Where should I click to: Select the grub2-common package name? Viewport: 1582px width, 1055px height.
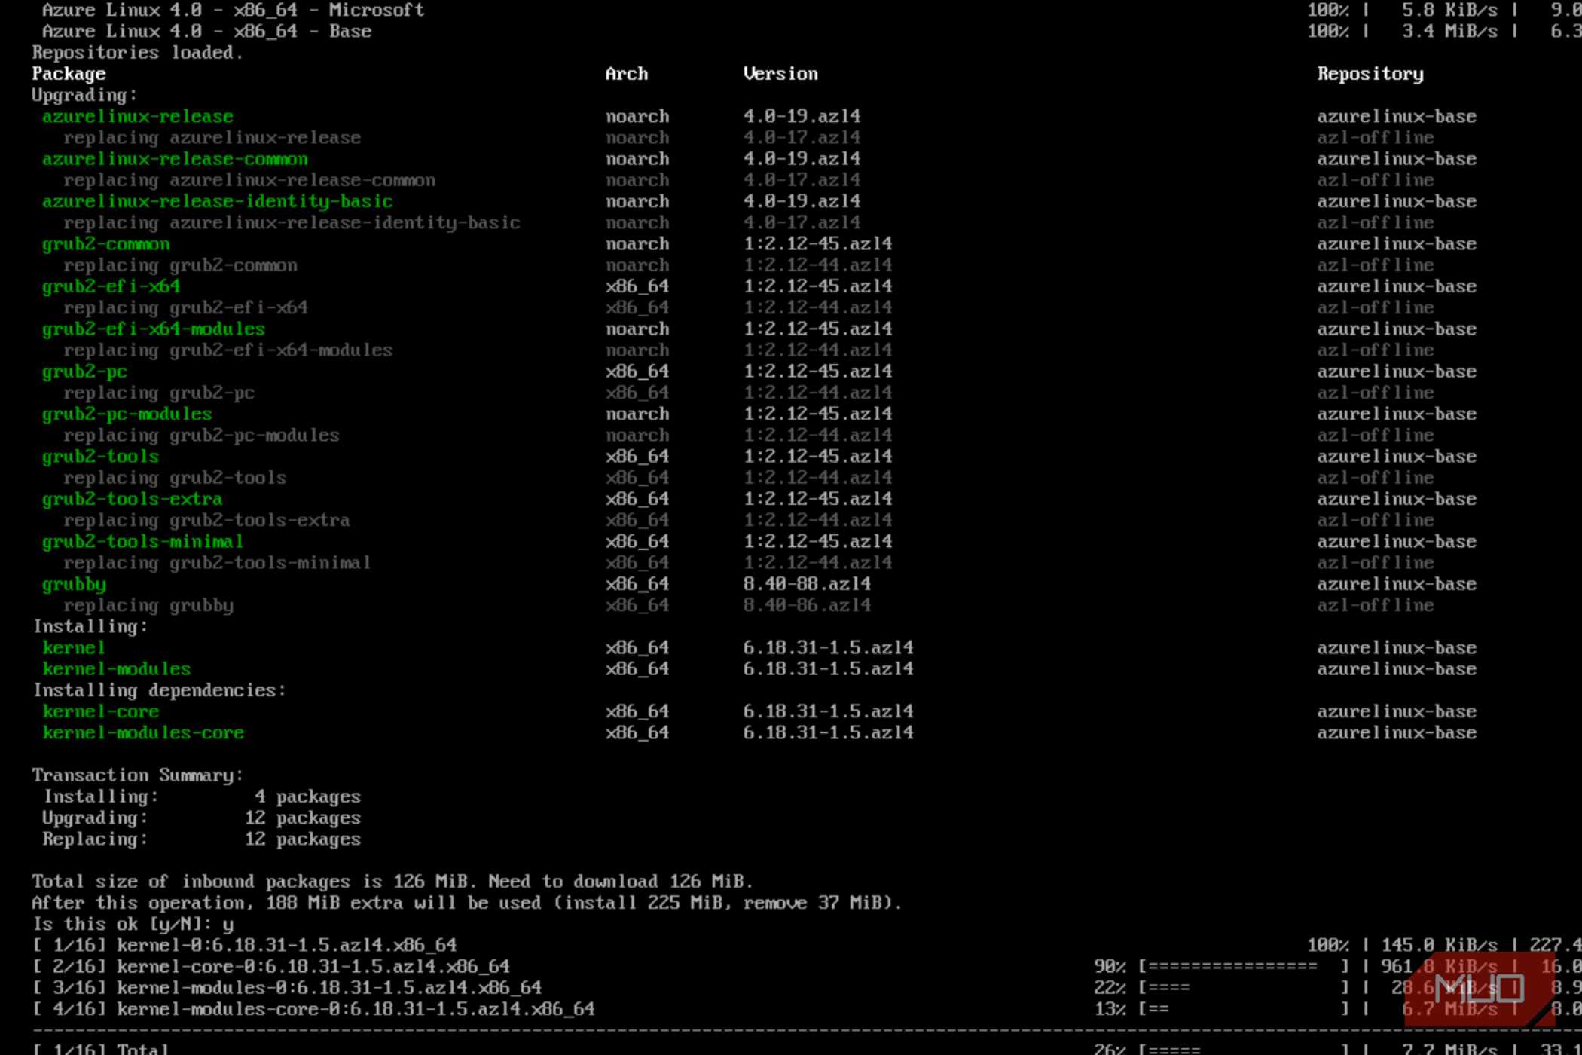pos(106,244)
